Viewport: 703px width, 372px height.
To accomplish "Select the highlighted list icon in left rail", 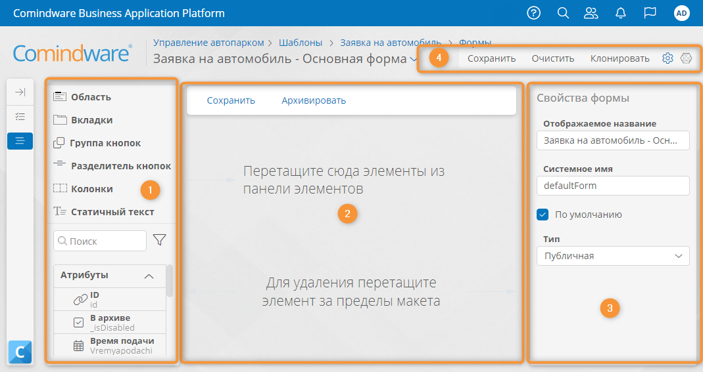I will [20, 141].
